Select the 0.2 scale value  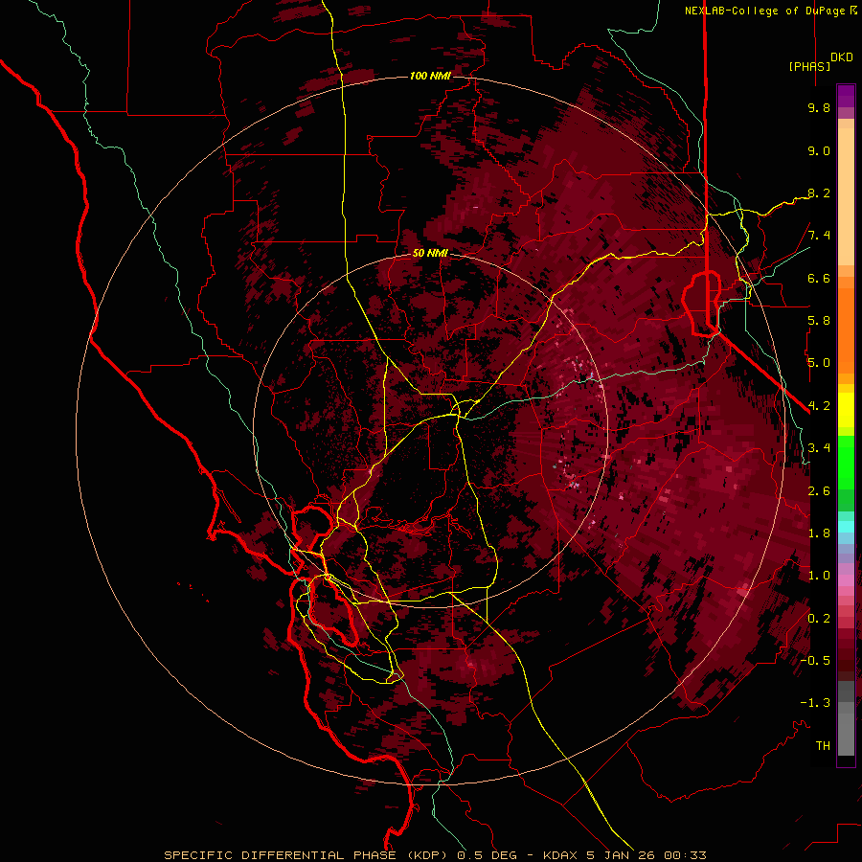(819, 619)
